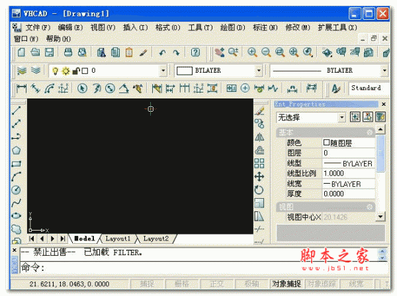This screenshot has height=296, width=397.
Task: Click the 颜色 color swatch value 随图层
Action: click(349, 143)
